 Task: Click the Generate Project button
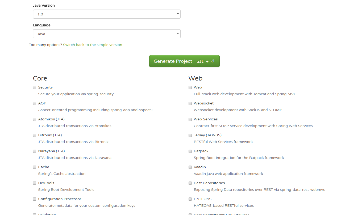184,61
